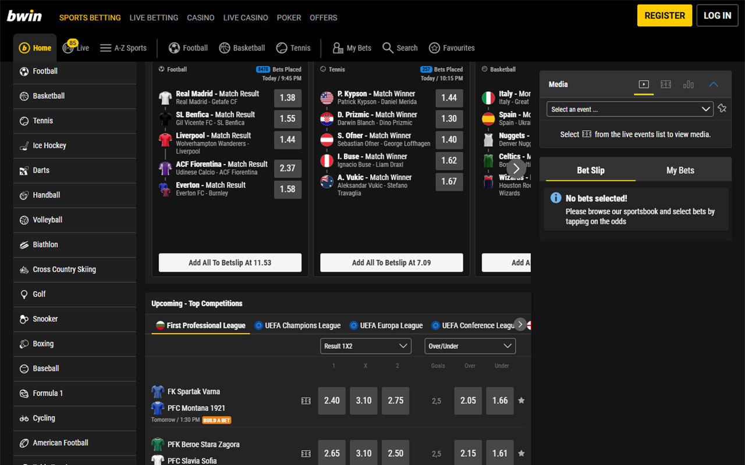
Task: Open stats icon for Beroe Stara Zagora match
Action: tap(306, 453)
